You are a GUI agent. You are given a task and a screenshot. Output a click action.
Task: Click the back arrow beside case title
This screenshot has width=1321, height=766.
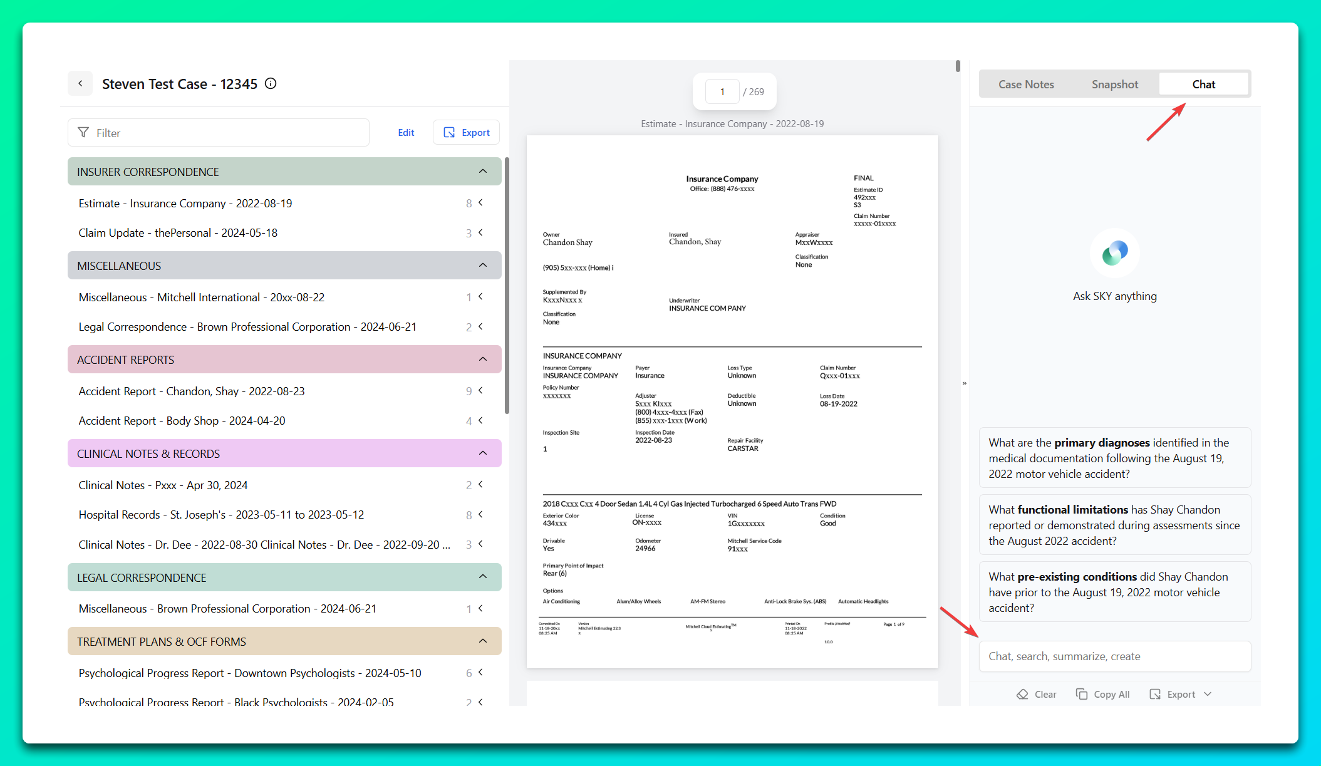(x=80, y=83)
